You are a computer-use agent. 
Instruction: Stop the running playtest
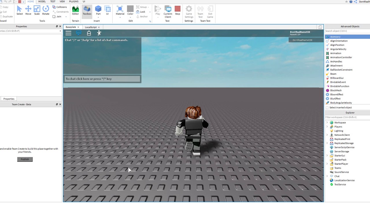pos(177,10)
